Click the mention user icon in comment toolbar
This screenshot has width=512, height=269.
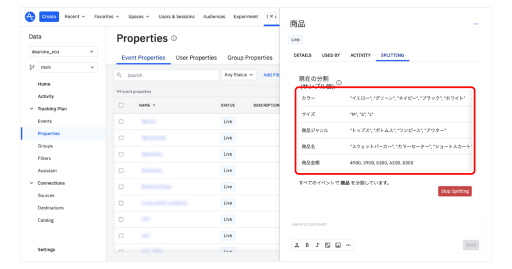point(296,245)
